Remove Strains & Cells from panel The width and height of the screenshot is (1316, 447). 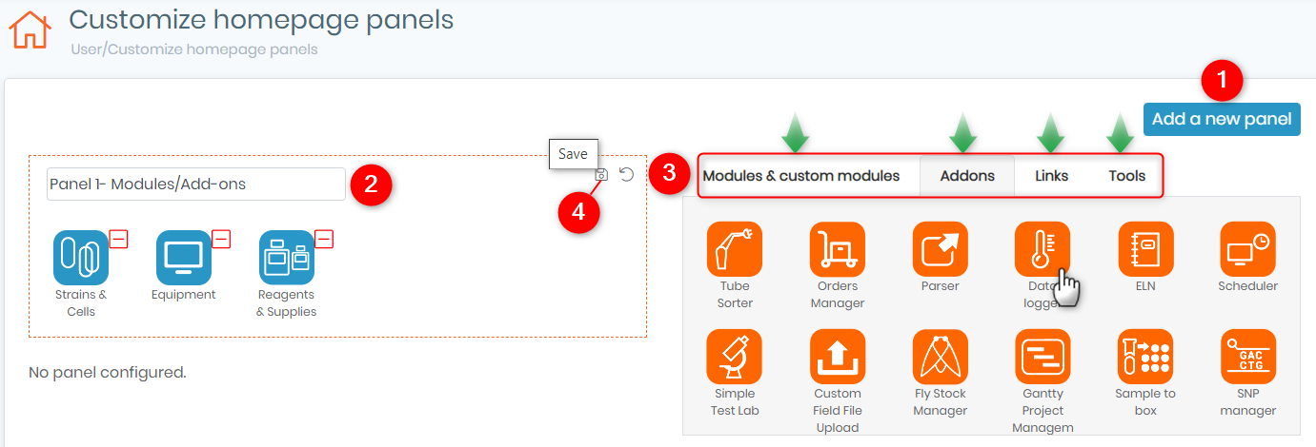[x=118, y=239]
